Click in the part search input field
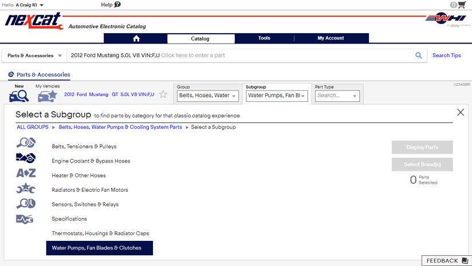Screen dimensions: 472x266 tap(240, 55)
